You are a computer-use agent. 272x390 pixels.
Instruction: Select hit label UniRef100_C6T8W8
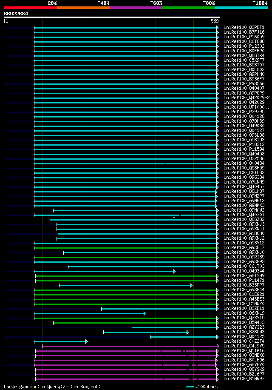244,42
